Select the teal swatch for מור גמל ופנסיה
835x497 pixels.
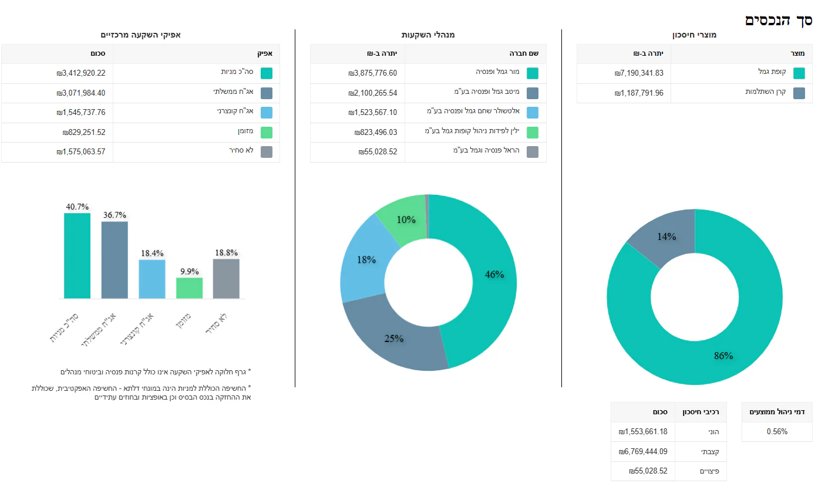[533, 73]
